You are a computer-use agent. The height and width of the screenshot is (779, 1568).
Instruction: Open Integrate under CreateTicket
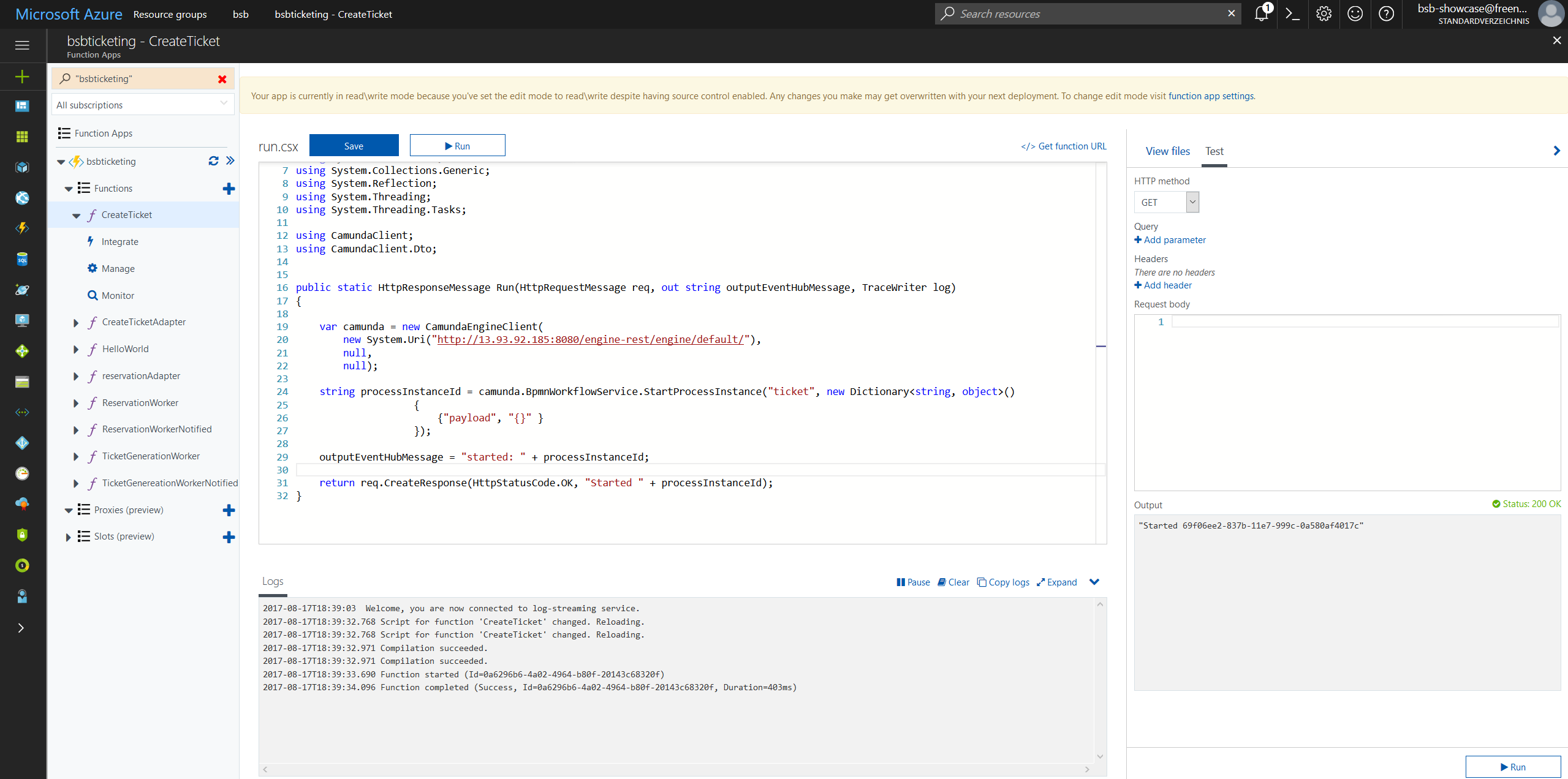point(120,242)
